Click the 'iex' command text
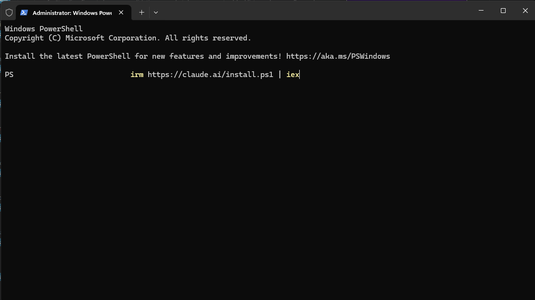 coord(293,75)
